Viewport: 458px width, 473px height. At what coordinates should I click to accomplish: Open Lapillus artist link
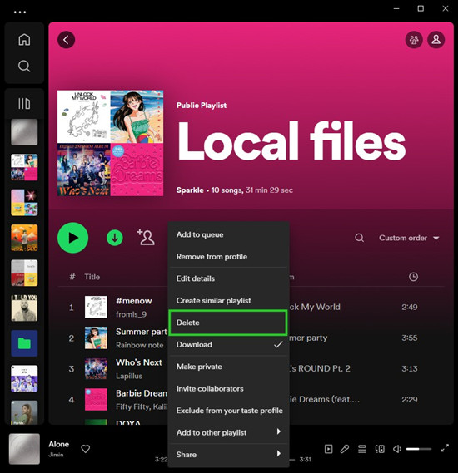(129, 376)
